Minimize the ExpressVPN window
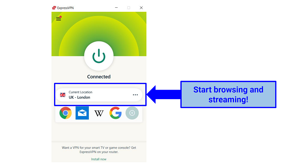Screen dimensions: 297x167 [x=116, y=7]
